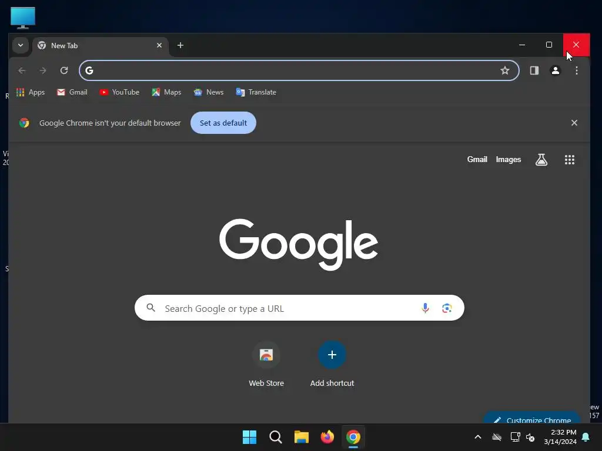Image resolution: width=602 pixels, height=451 pixels.
Task: Minimize the Chrome window
Action: [x=522, y=45]
